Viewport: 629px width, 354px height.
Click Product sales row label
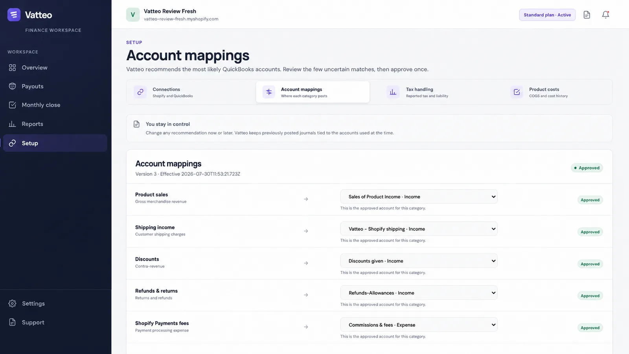[x=151, y=195]
